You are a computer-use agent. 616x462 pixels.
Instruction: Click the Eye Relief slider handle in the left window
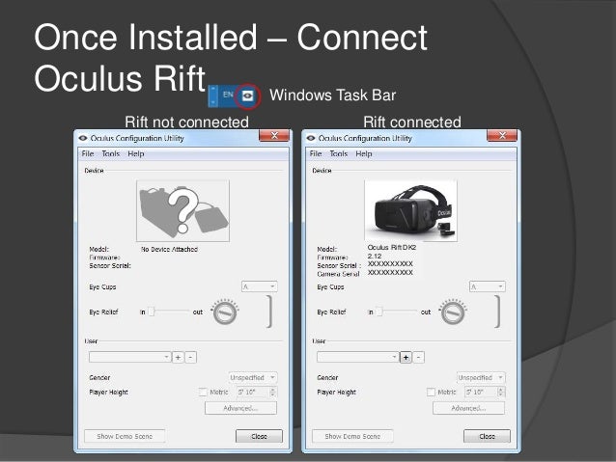pyautogui.click(x=152, y=312)
